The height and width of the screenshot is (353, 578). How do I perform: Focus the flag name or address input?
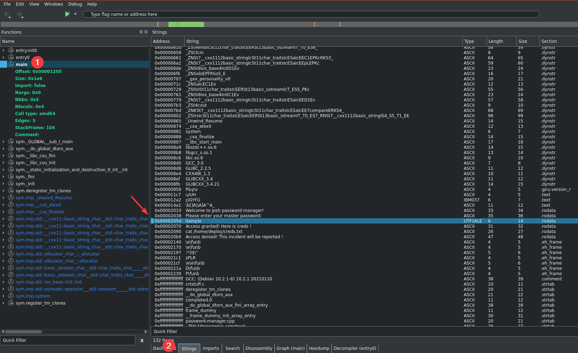click(x=311, y=14)
